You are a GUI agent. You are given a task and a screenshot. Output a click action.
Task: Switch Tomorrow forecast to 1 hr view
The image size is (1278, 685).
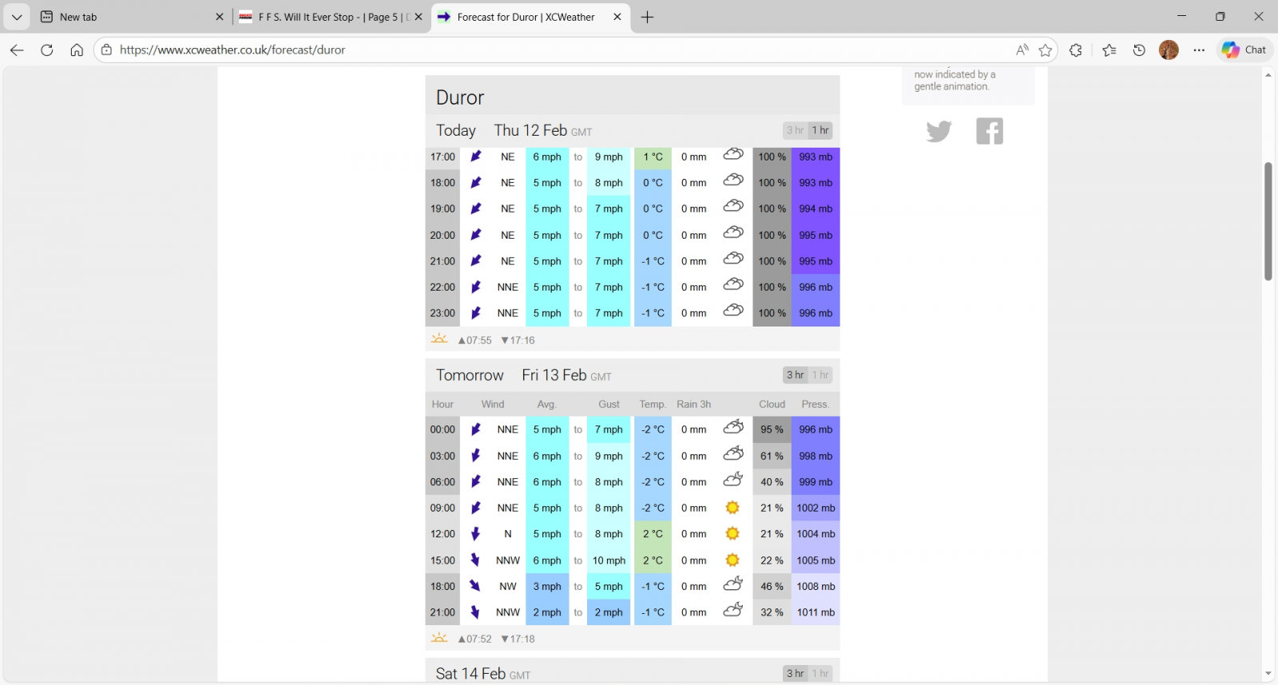pyautogui.click(x=820, y=375)
